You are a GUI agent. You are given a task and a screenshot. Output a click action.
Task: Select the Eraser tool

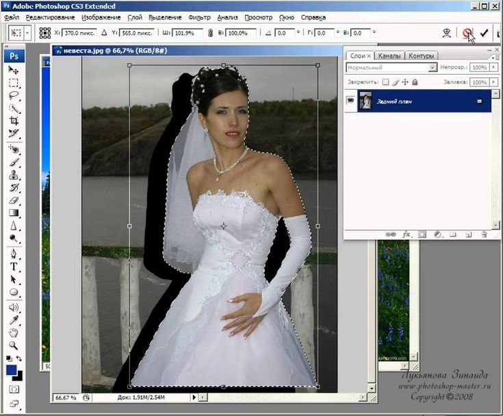(x=14, y=200)
